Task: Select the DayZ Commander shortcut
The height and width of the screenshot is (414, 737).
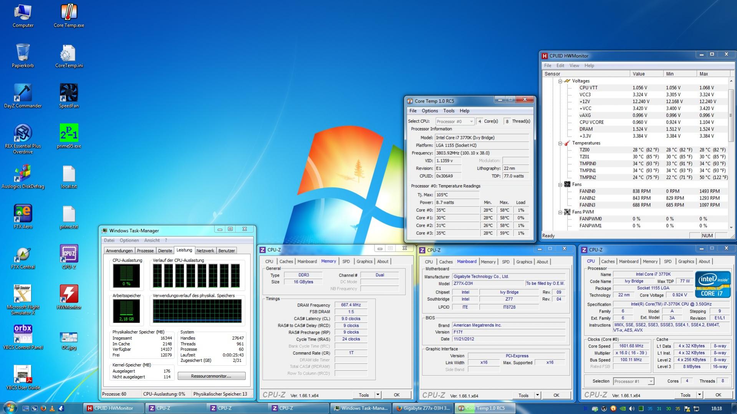Action: (x=23, y=96)
